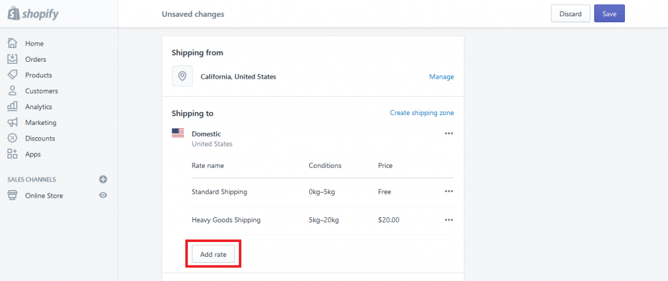The image size is (668, 281).
Task: Click Create shipping zone link
Action: tap(422, 113)
